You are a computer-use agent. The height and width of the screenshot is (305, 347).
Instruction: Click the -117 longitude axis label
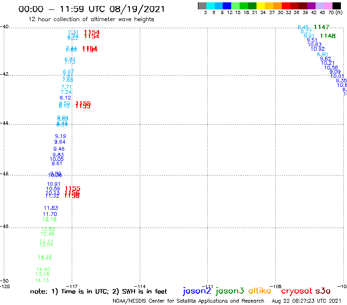pos(71,286)
